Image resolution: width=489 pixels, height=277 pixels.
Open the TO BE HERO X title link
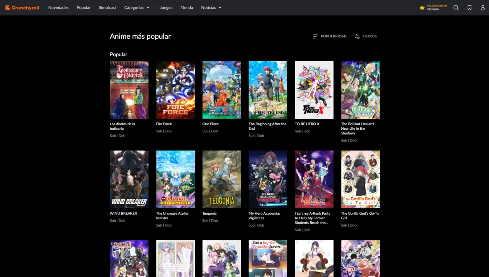pos(307,124)
